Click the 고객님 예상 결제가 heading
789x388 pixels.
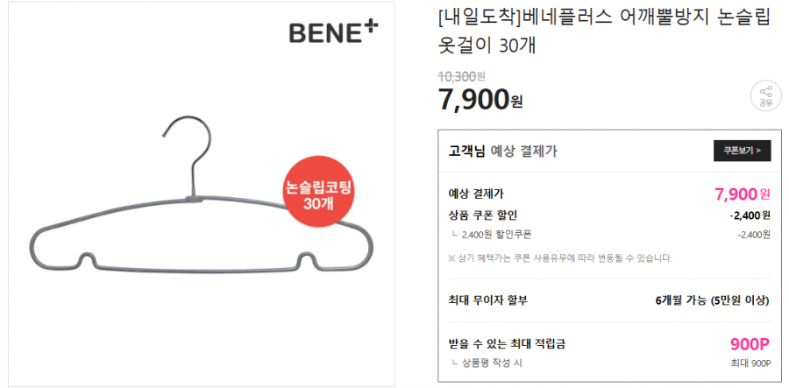[x=502, y=151]
